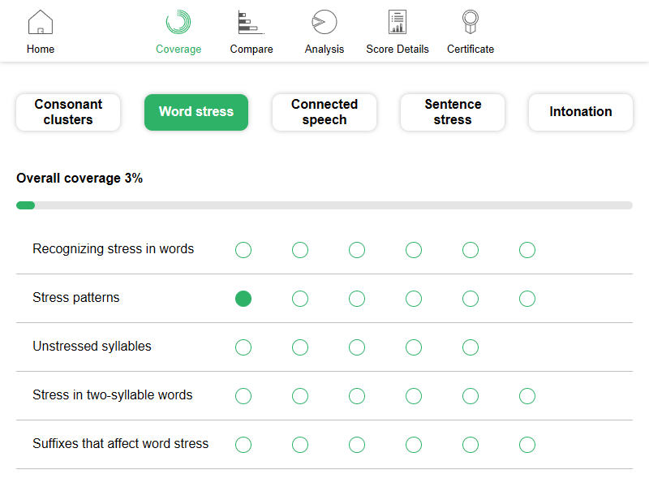Click Suffixes that affect word stress label
This screenshot has width=649, height=487.
coord(120,444)
